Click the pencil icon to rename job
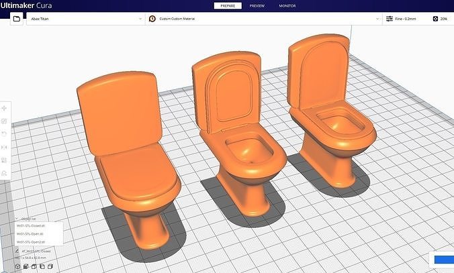454x273 pixels. (17, 251)
